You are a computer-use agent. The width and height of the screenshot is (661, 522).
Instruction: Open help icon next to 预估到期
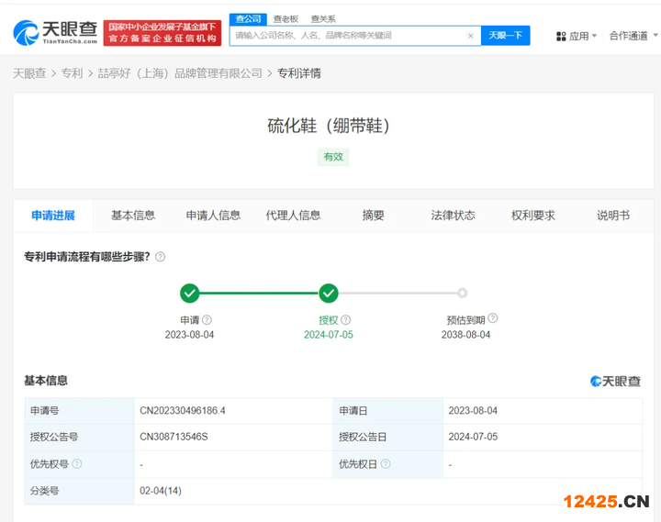pos(492,318)
